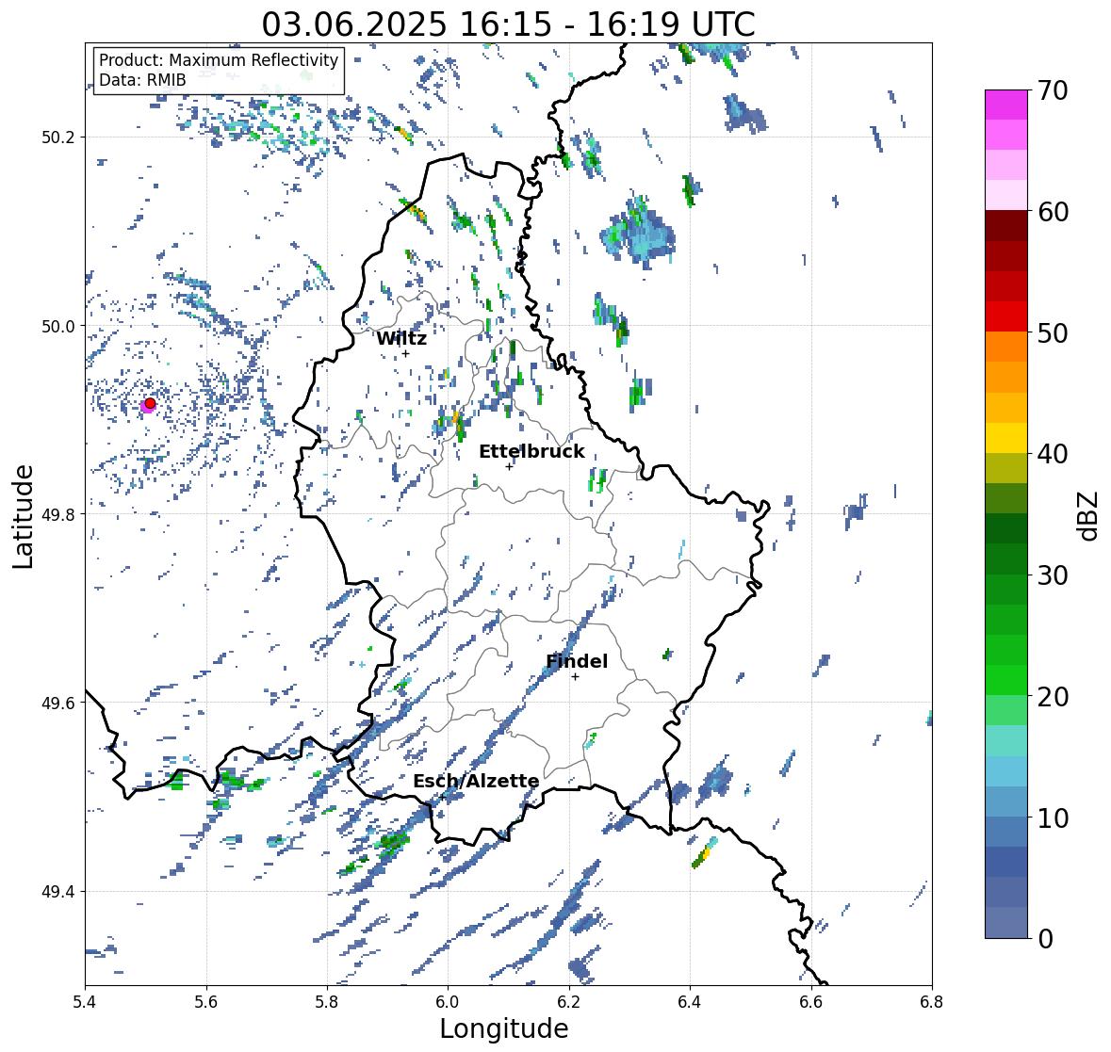Click the Esch/Alzette city label
Viewport: 1111px width, 1052px height.
(476, 781)
